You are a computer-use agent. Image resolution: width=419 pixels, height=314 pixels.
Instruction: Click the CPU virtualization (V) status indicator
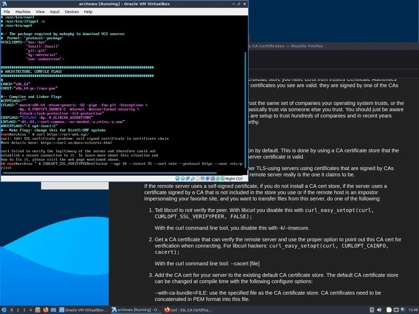point(213,178)
